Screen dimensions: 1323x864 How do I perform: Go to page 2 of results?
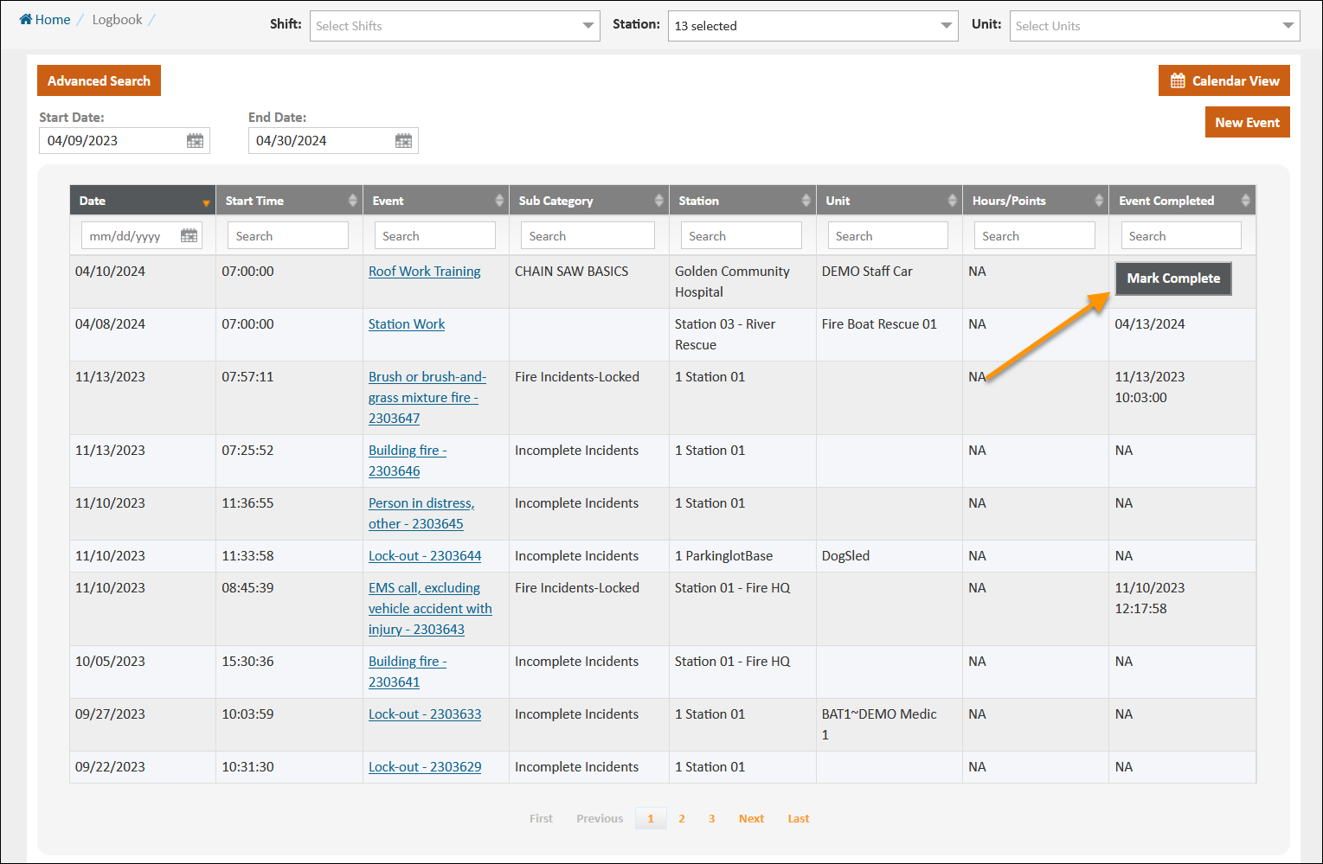682,818
